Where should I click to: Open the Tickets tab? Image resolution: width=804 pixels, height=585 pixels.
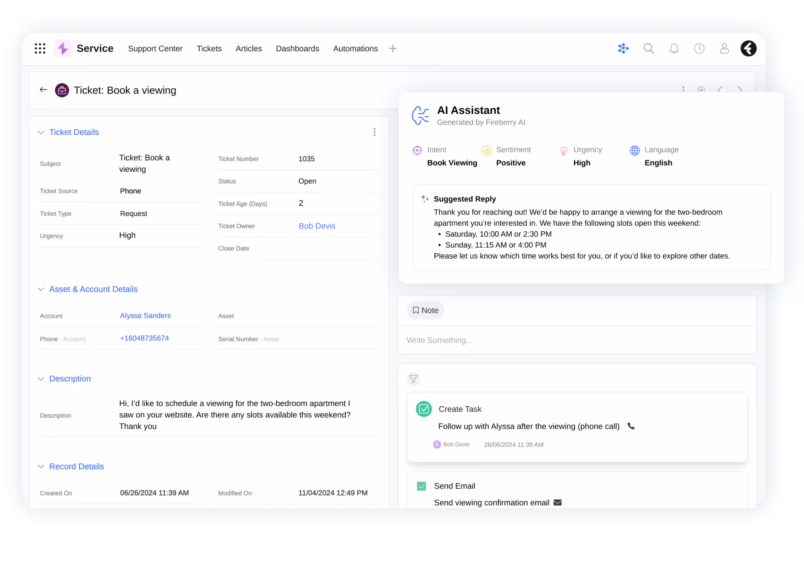209,48
